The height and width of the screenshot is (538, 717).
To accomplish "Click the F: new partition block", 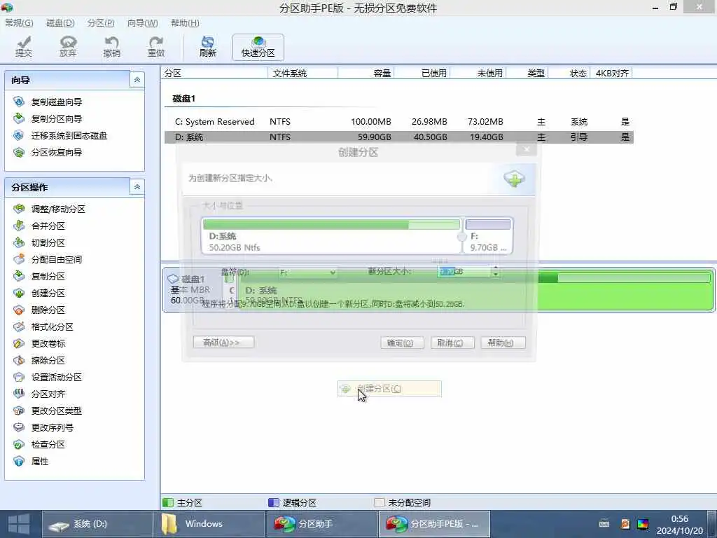I will 488,235.
